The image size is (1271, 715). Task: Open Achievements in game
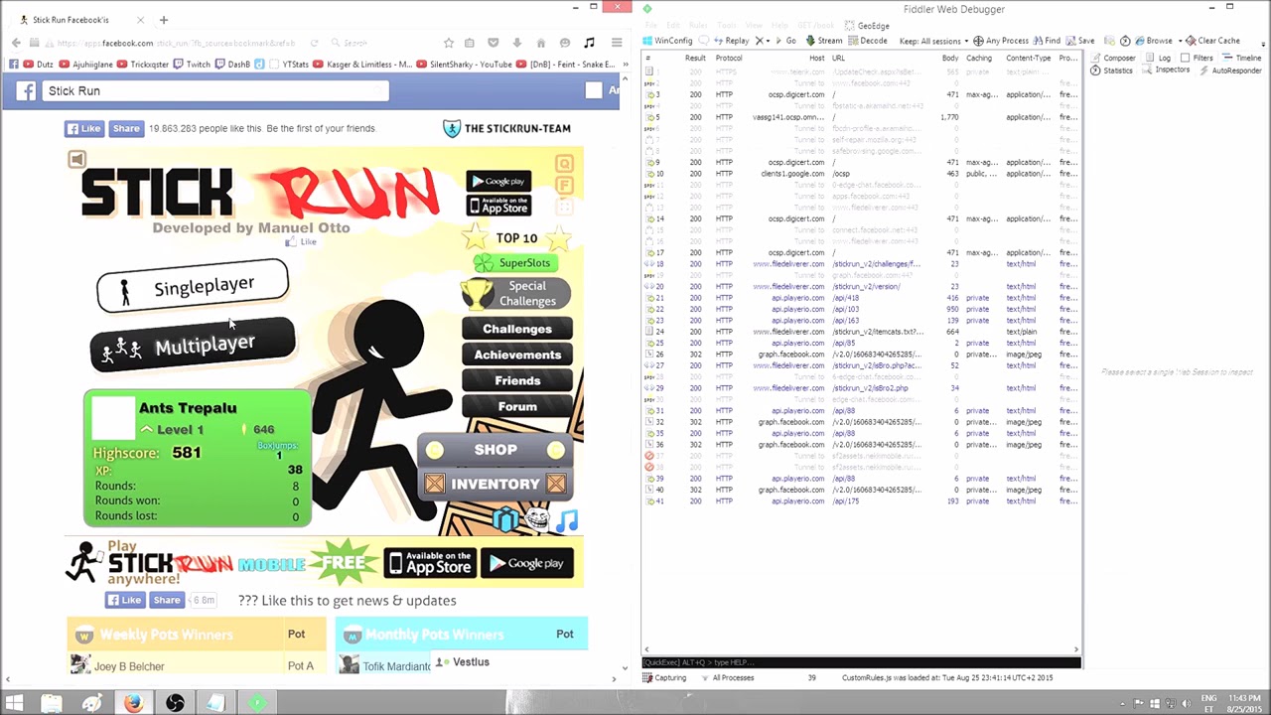pyautogui.click(x=517, y=355)
